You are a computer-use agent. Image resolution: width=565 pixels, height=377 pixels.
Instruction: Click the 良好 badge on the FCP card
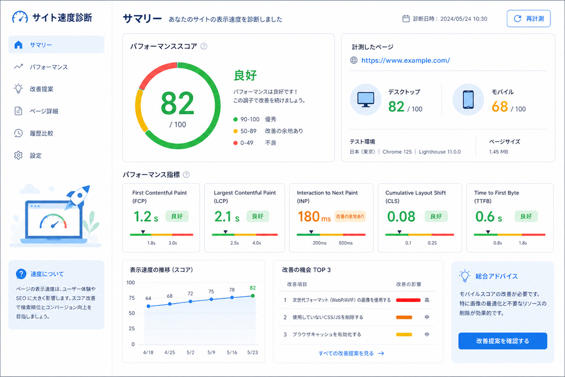coord(177,216)
